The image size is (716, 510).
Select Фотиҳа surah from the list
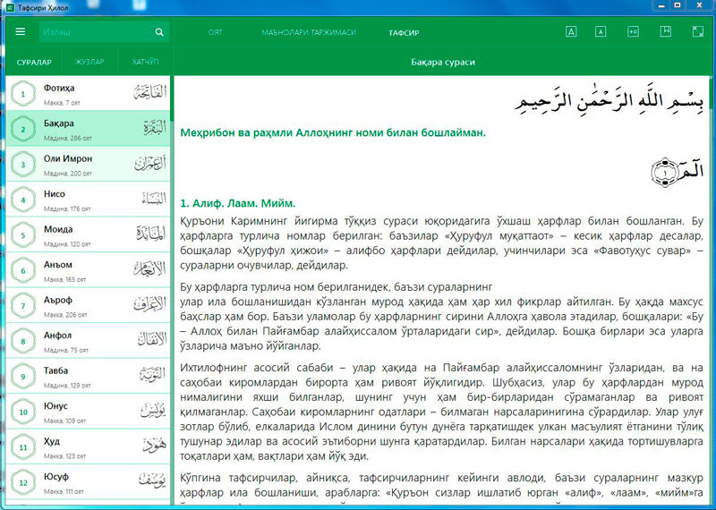(x=89, y=93)
